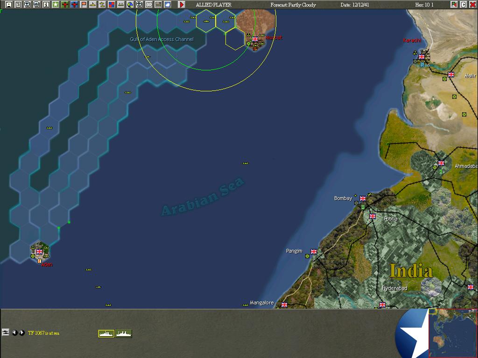Click the task force list icon in bottom panel
The image size is (478, 358).
[x=6, y=332]
